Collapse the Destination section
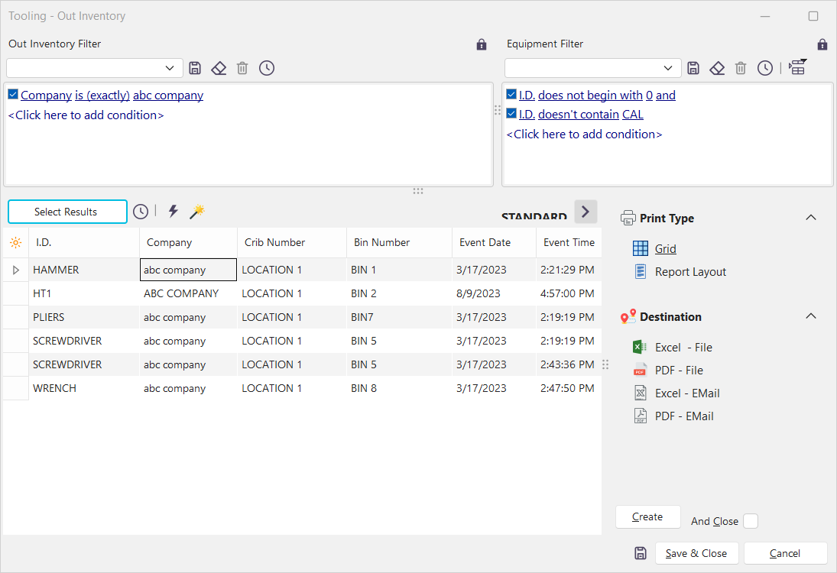Image resolution: width=837 pixels, height=573 pixels. (x=811, y=316)
